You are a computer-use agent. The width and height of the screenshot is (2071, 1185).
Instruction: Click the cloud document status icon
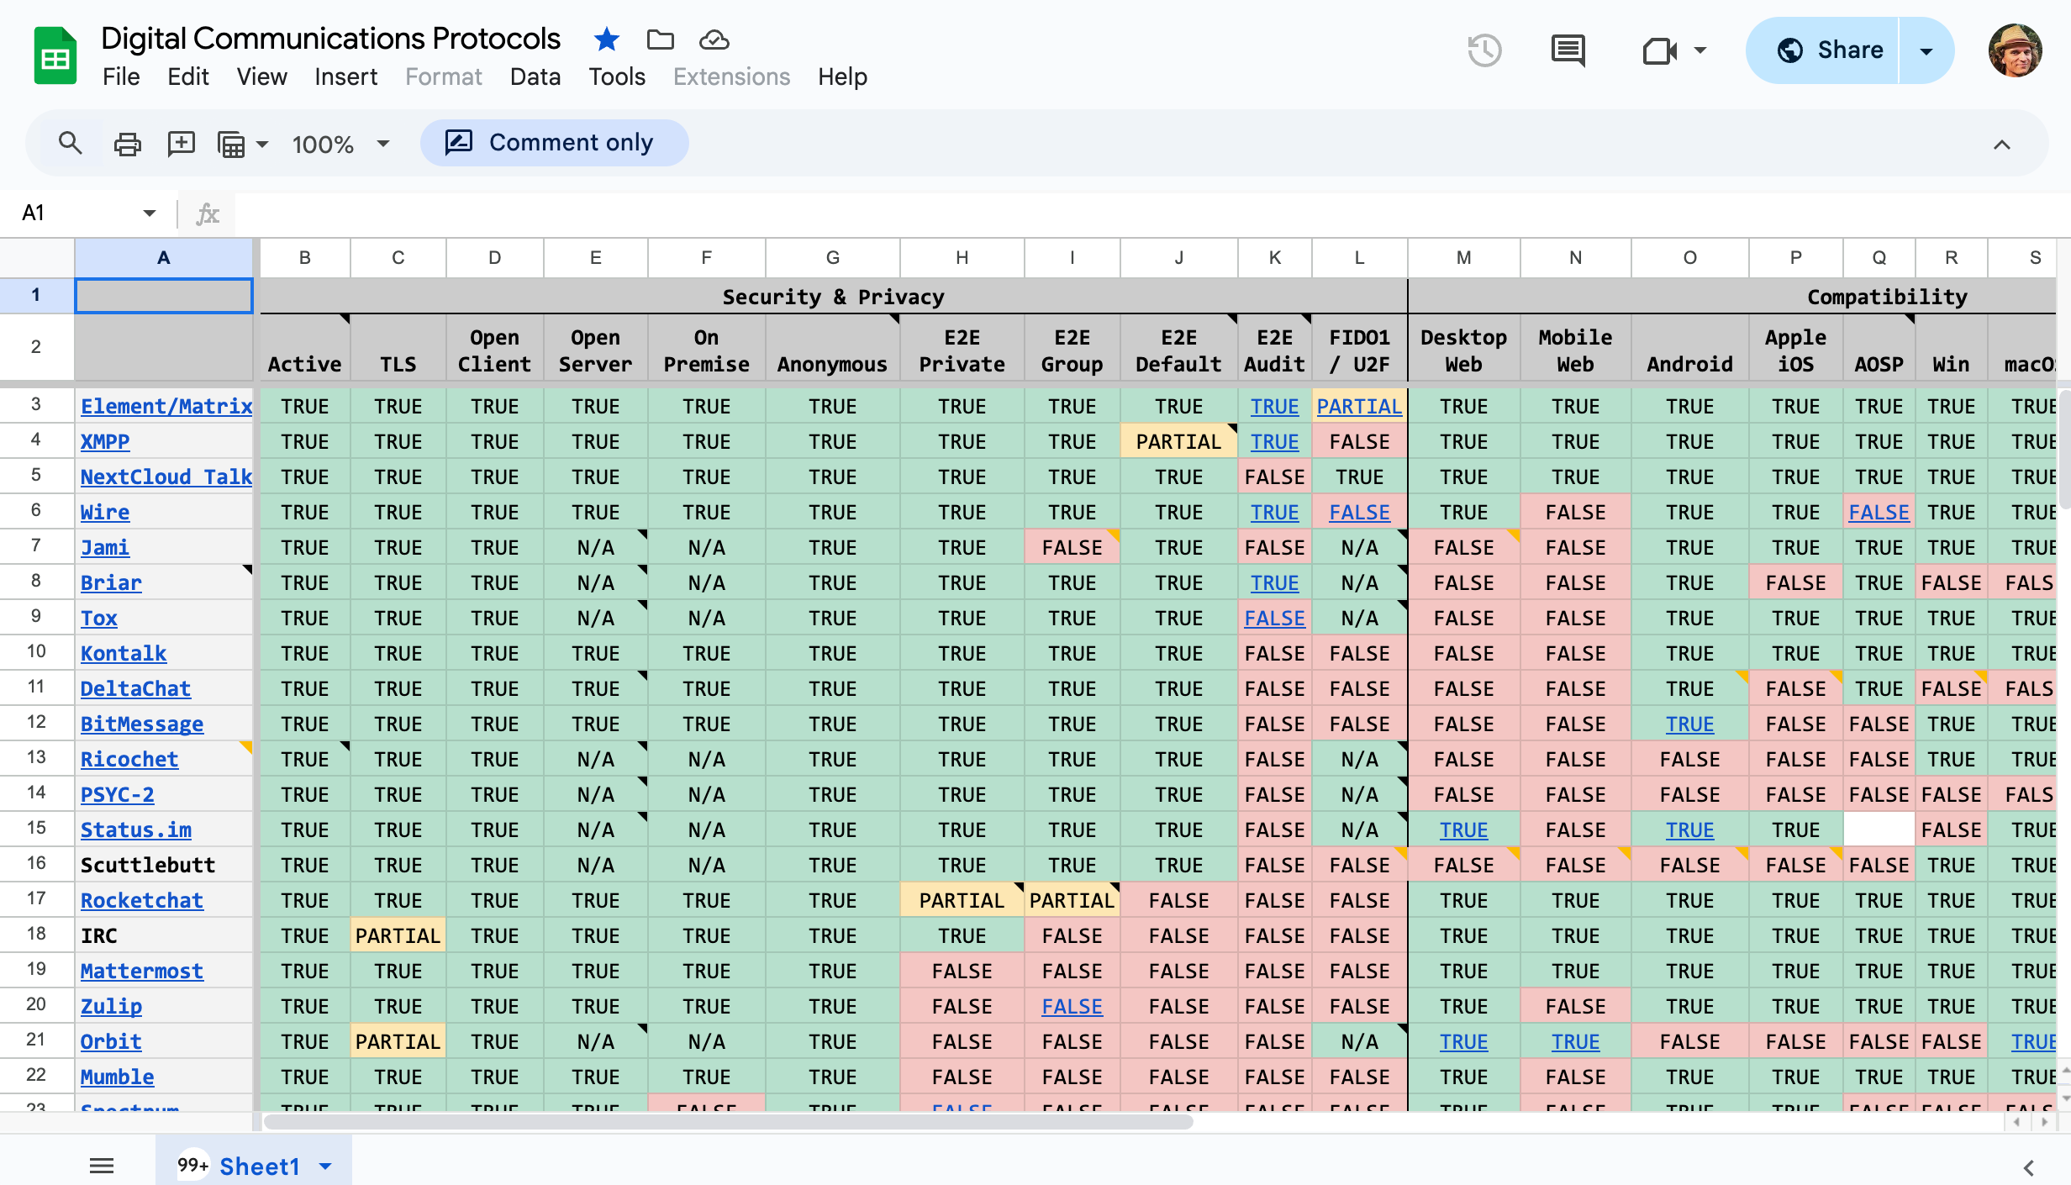point(714,39)
